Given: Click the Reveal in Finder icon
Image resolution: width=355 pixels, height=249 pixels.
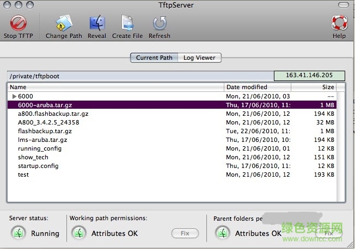Looking at the screenshot, I should (97, 23).
